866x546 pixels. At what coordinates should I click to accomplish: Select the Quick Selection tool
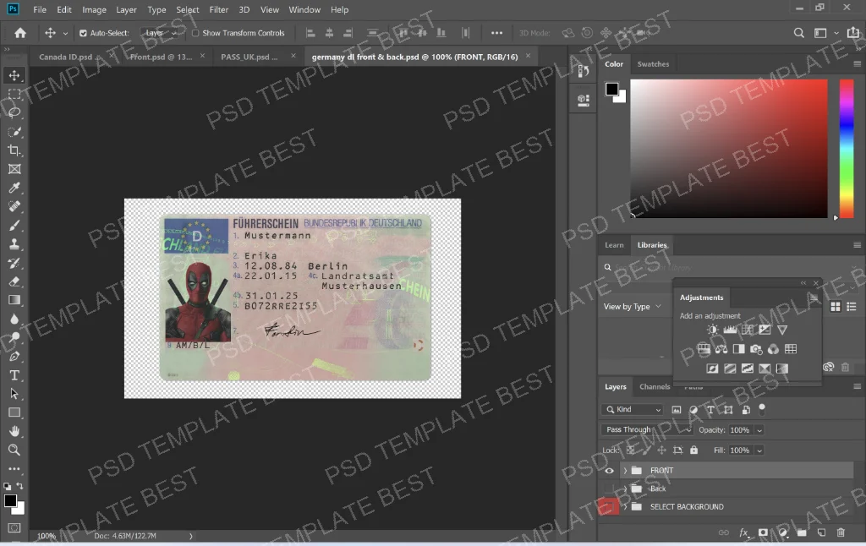(14, 132)
